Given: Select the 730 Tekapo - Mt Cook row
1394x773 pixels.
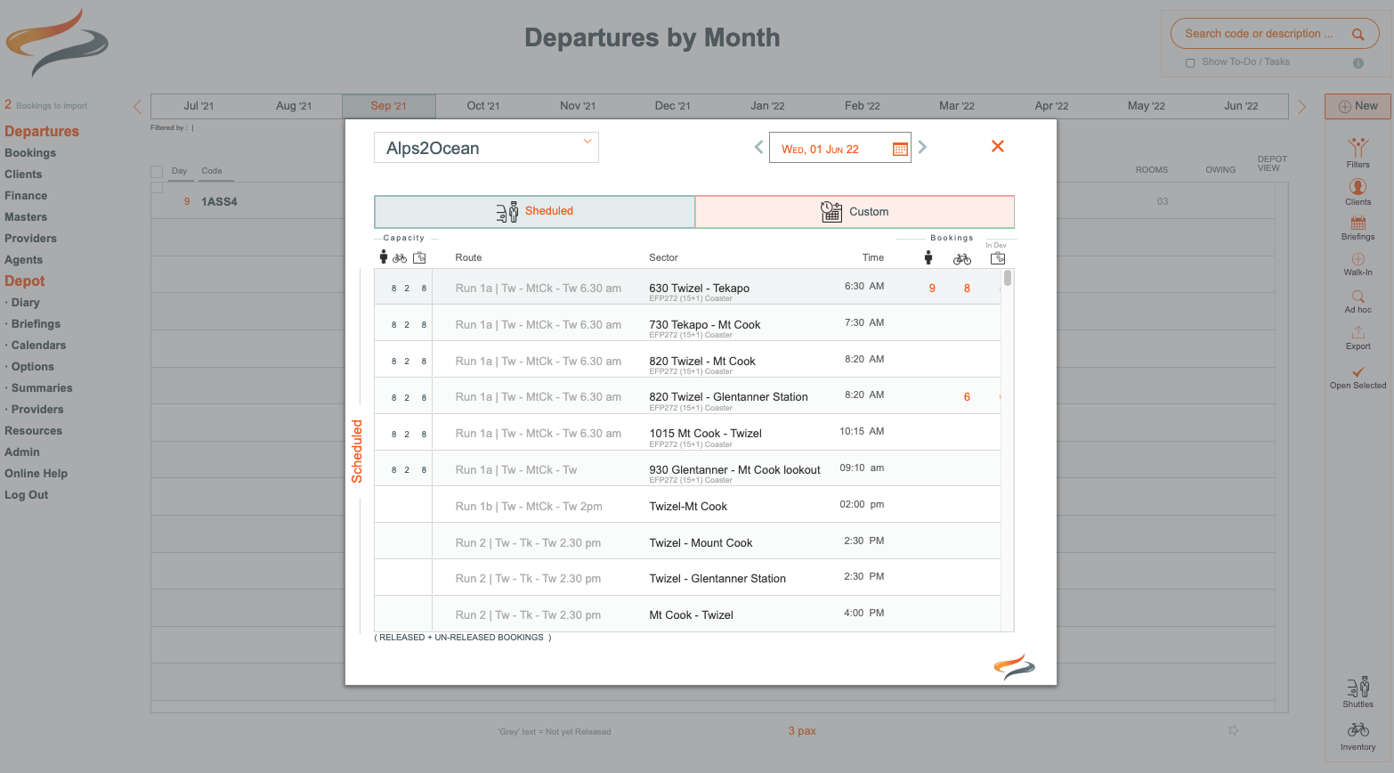Looking at the screenshot, I should pyautogui.click(x=687, y=323).
